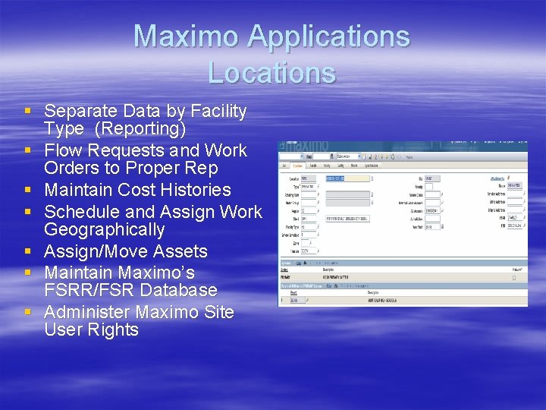Click the Jurisdiction input field
546x410 pixels.
(432, 219)
